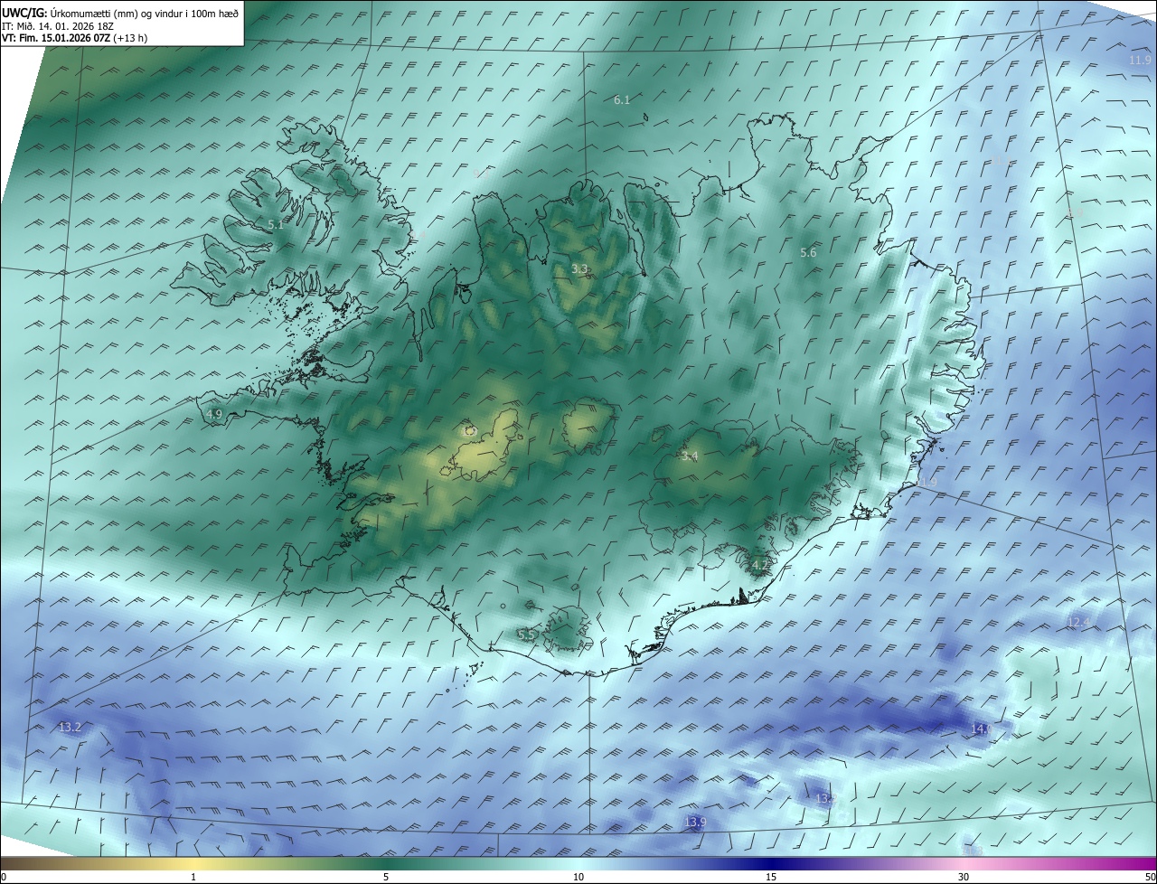The image size is (1157, 884).
Task: Click the 6.1 value label on the map
Action: (x=622, y=100)
